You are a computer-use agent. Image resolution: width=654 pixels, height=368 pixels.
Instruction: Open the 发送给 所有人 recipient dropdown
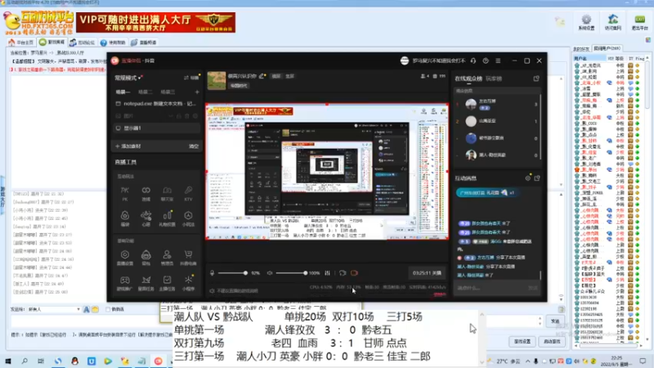(54, 309)
